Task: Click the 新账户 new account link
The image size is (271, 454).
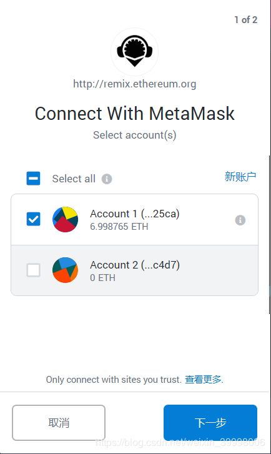Action: click(x=240, y=176)
